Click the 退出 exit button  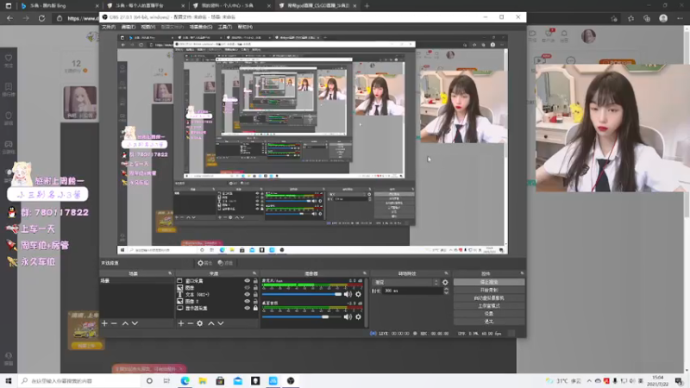[x=489, y=322]
